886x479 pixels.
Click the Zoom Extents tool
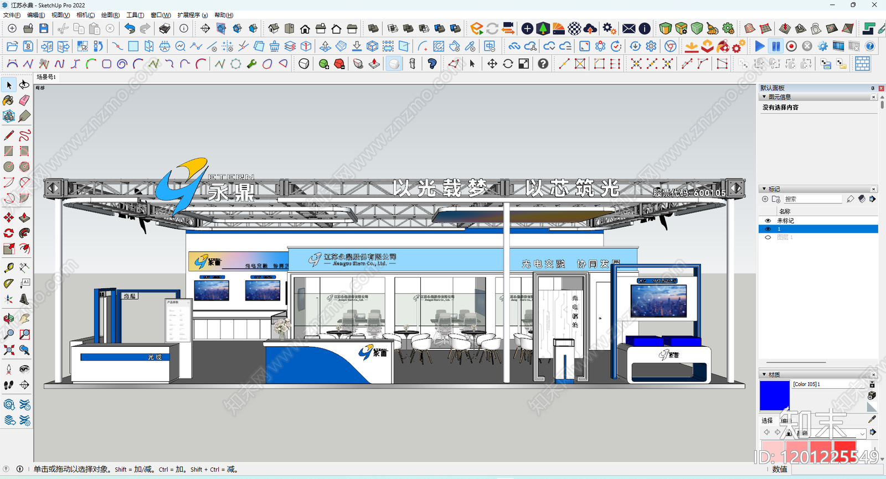click(x=9, y=350)
